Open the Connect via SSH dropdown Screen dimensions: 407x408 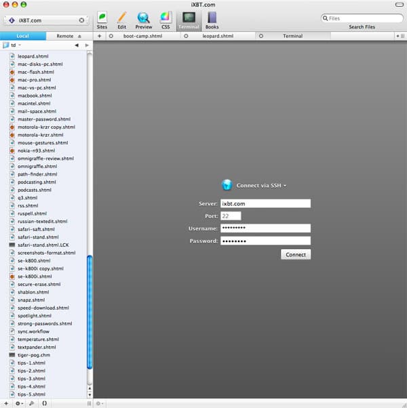pos(261,186)
